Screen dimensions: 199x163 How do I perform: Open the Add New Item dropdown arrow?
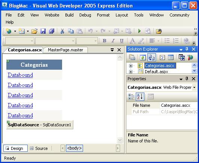tap(28, 31)
